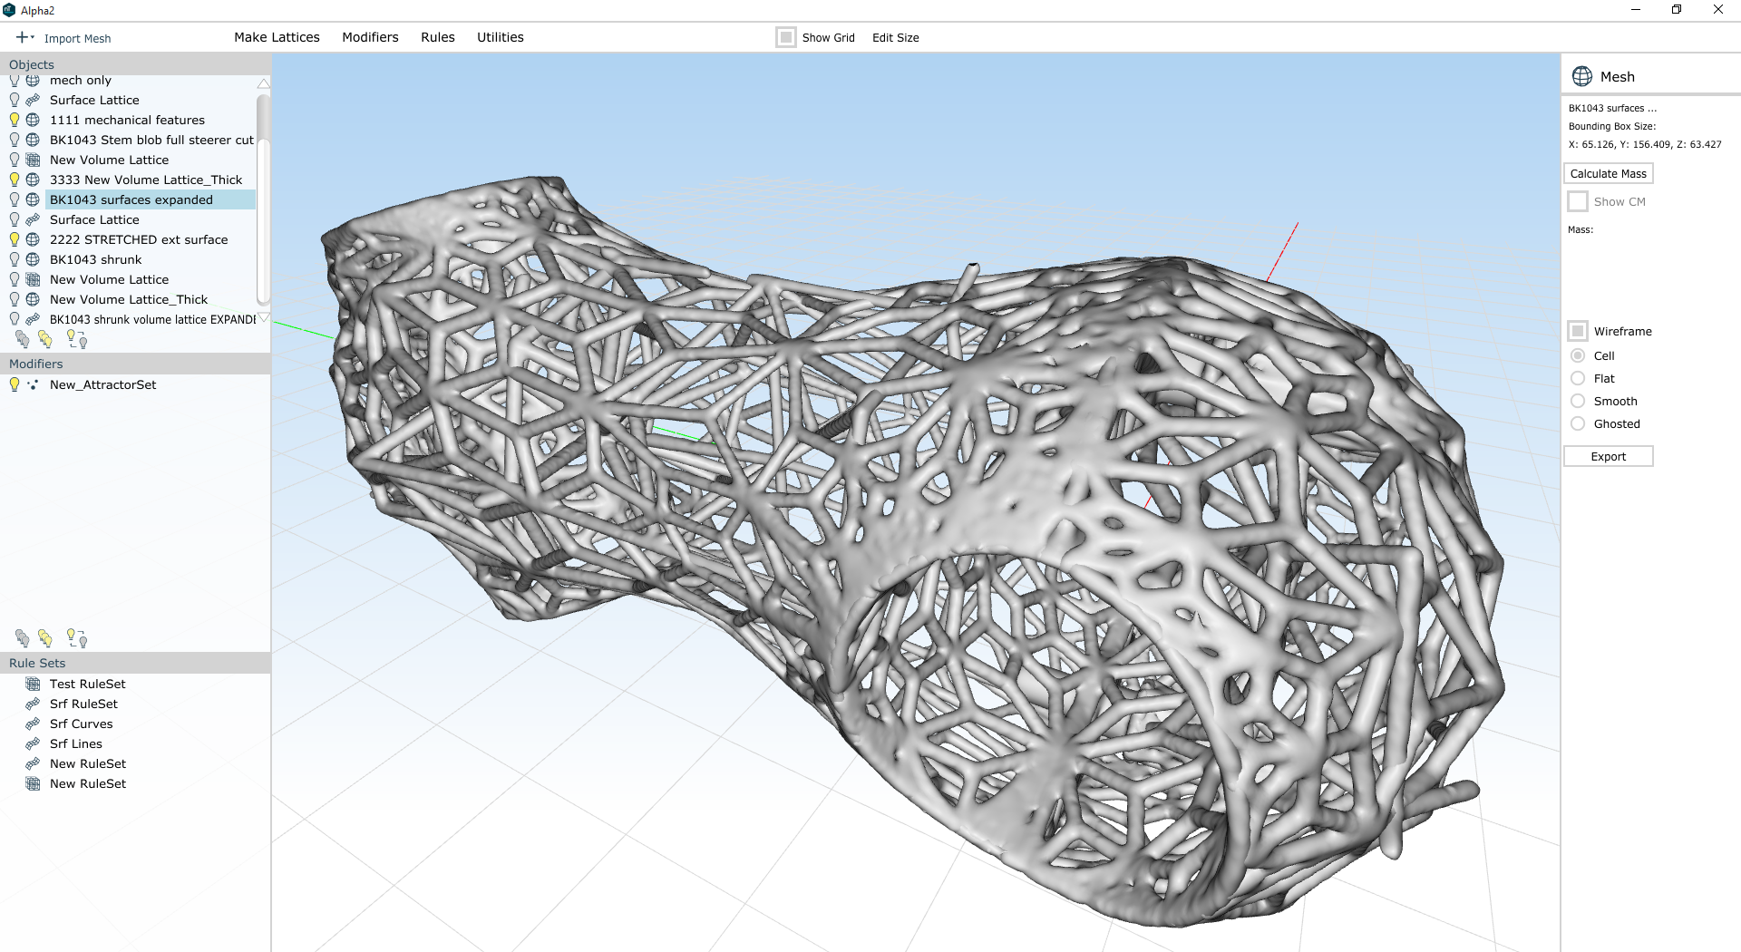Click the Modifiers panel header
1741x952 pixels.
(x=135, y=364)
